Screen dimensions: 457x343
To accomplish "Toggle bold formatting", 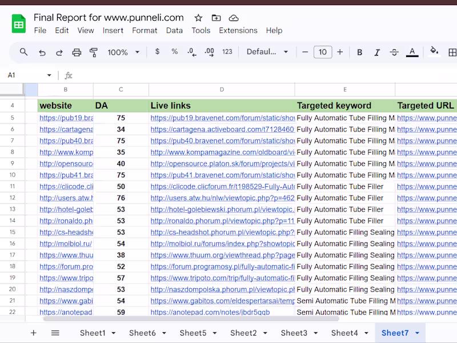I will pos(359,52).
